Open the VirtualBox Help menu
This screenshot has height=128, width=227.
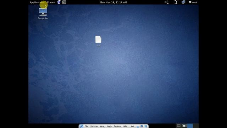[x=125, y=126]
